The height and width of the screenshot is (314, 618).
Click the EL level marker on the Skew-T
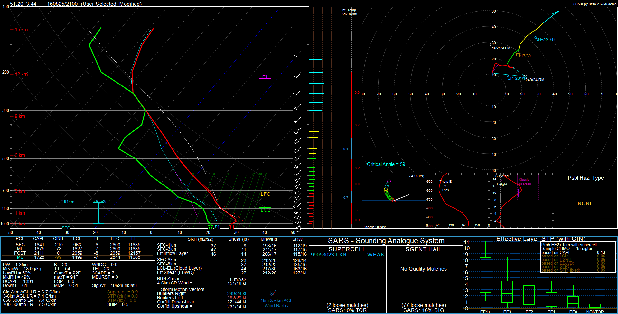[265, 77]
